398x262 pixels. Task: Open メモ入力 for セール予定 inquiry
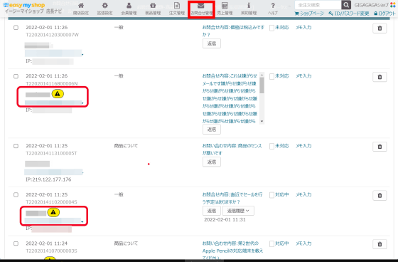click(x=303, y=194)
